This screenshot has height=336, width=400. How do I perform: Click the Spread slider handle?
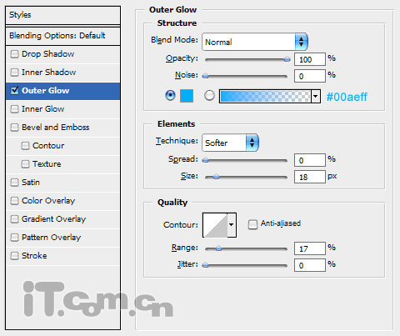coord(206,160)
